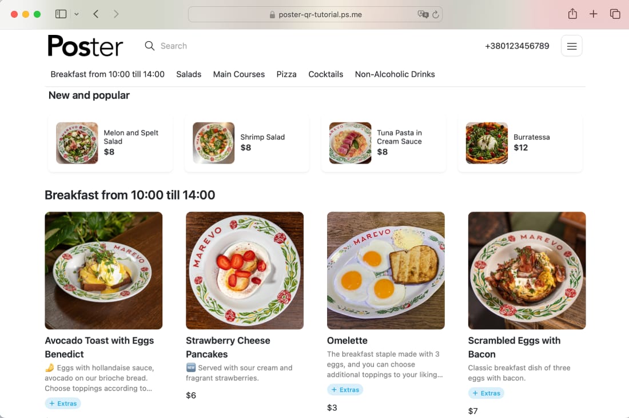Click the Safari sidebar toggle icon

(61, 14)
